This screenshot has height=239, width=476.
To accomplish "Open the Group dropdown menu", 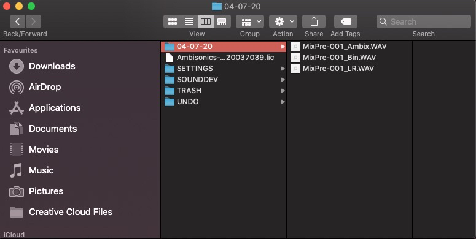I will coord(250,21).
